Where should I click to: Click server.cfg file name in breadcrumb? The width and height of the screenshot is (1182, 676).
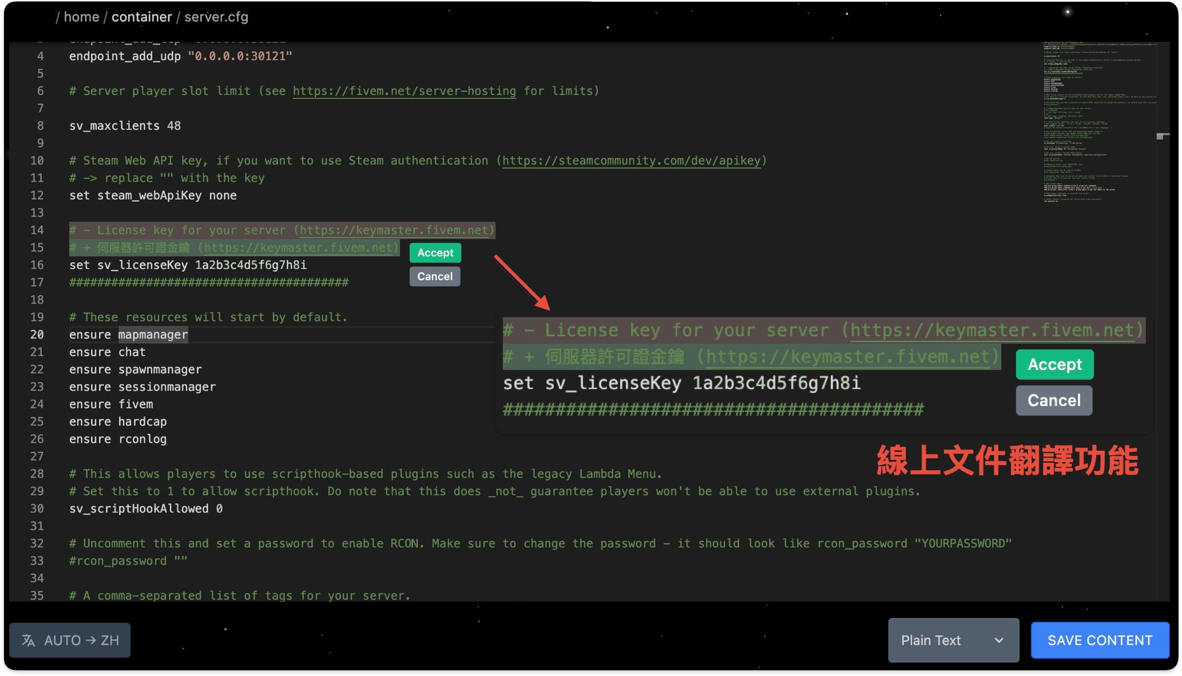(216, 17)
